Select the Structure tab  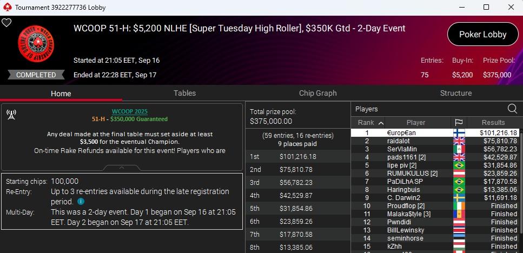tap(455, 93)
